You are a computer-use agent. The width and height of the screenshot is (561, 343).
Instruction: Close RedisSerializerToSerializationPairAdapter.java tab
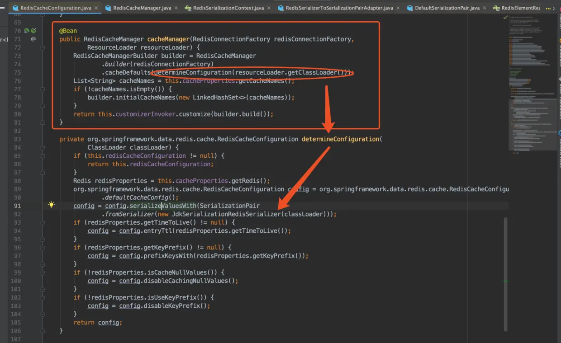tap(398, 8)
